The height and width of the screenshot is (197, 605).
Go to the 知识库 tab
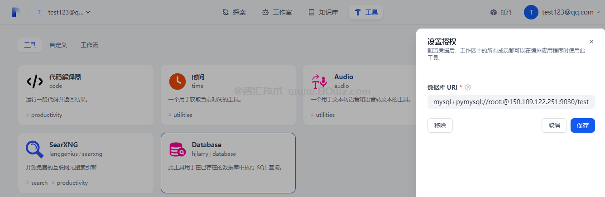pos(323,12)
